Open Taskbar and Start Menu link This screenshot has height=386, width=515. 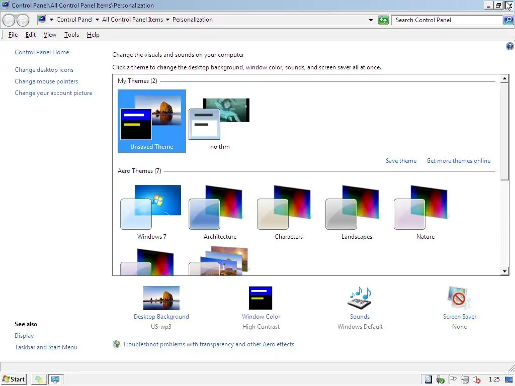[x=46, y=347]
